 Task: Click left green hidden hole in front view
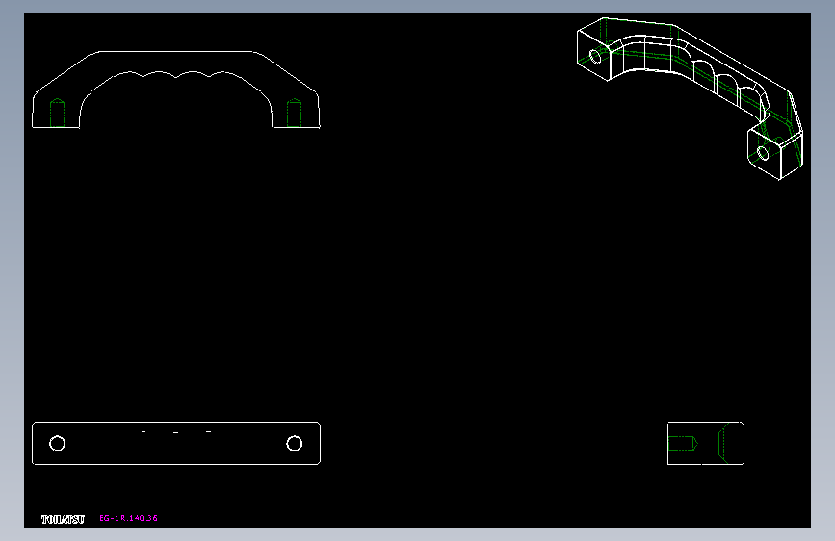pyautogui.click(x=57, y=113)
